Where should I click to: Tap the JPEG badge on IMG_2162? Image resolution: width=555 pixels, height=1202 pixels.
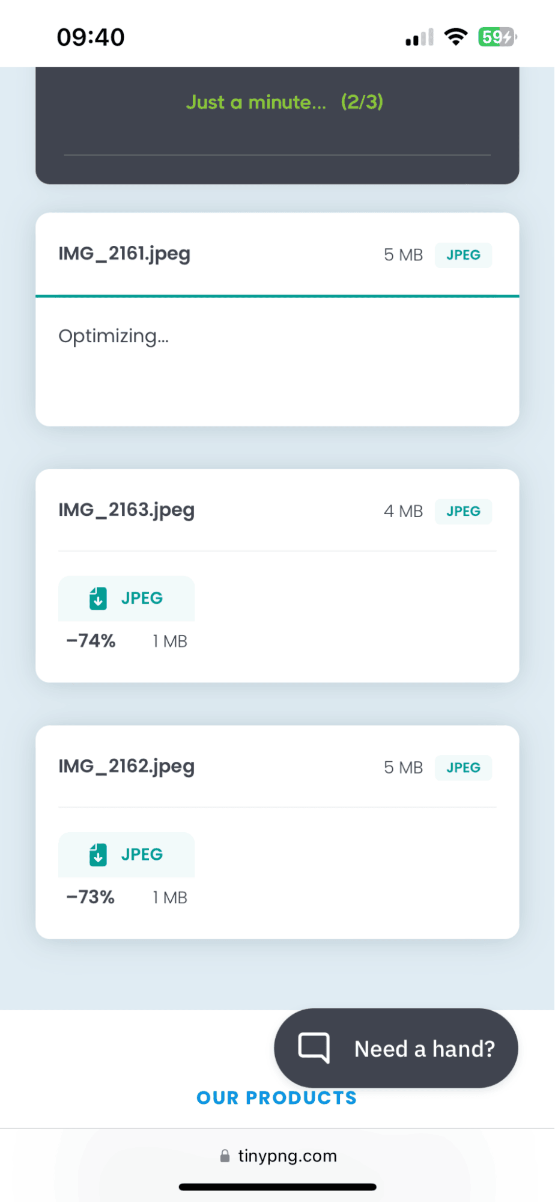pos(463,767)
